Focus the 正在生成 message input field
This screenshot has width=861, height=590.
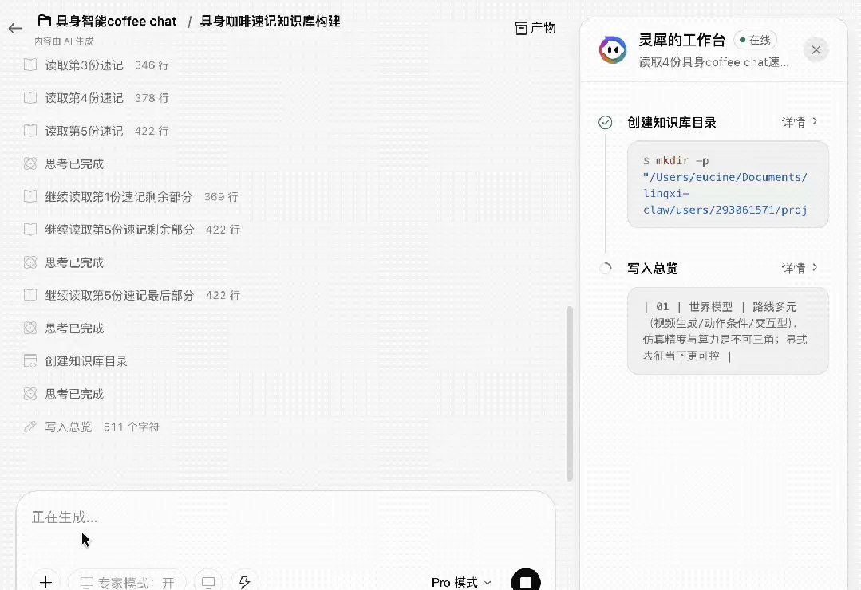pyautogui.click(x=286, y=517)
